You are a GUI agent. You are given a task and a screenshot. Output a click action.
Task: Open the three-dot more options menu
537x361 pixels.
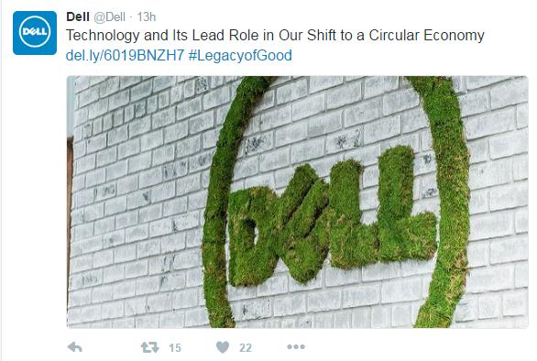[x=296, y=347]
